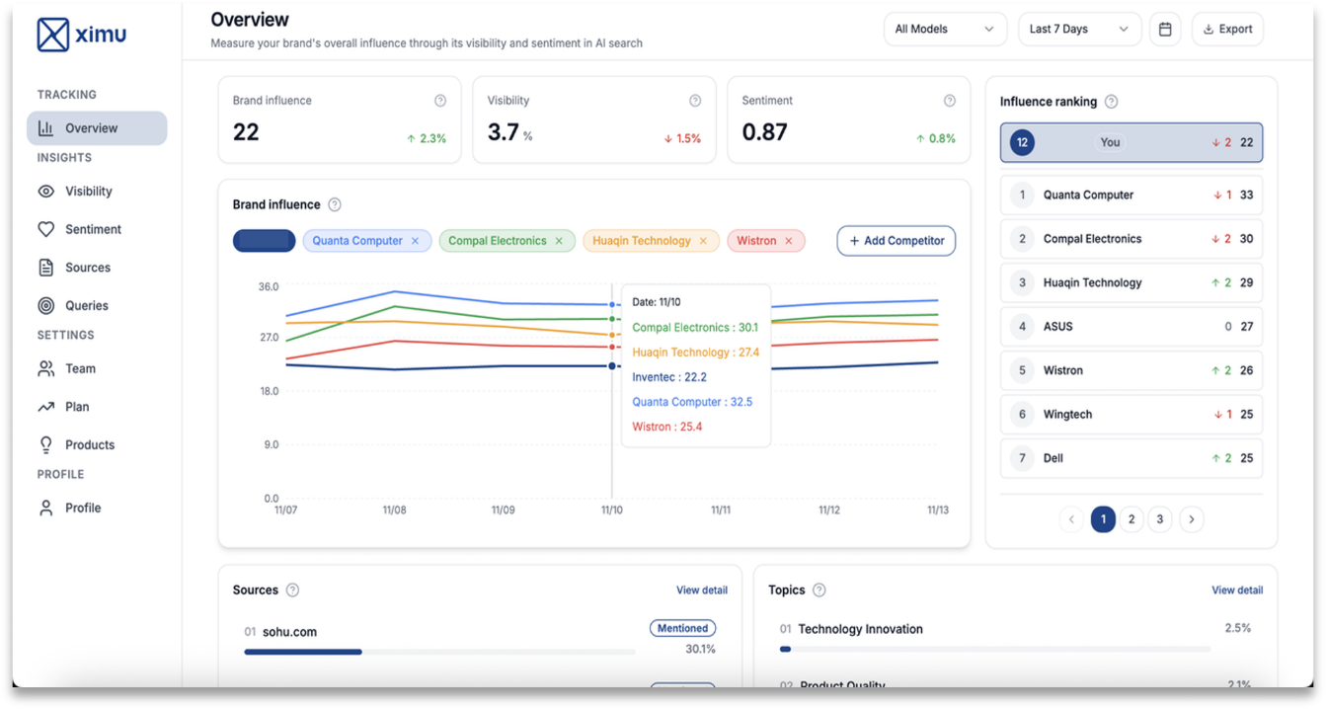Image resolution: width=1326 pixels, height=709 pixels.
Task: Click the ximu logo icon
Action: pos(53,35)
